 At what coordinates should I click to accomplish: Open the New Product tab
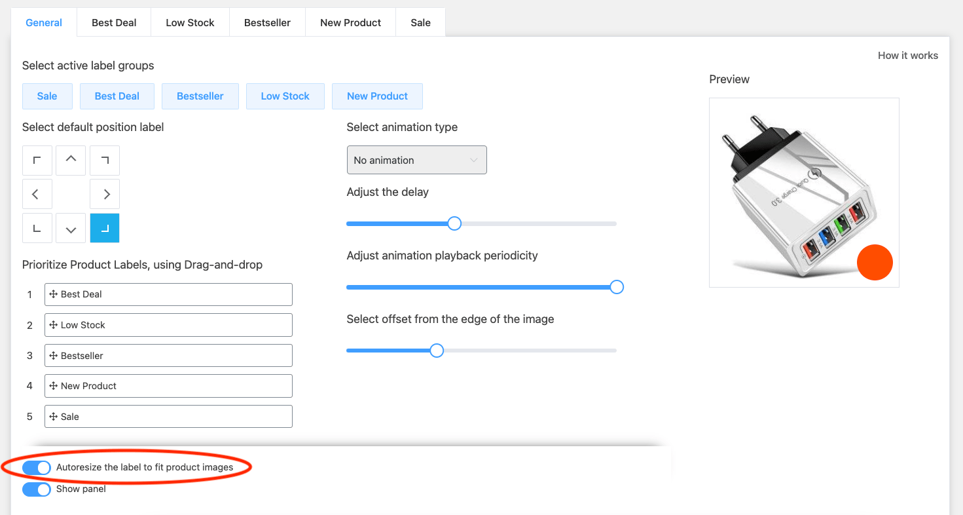point(350,22)
